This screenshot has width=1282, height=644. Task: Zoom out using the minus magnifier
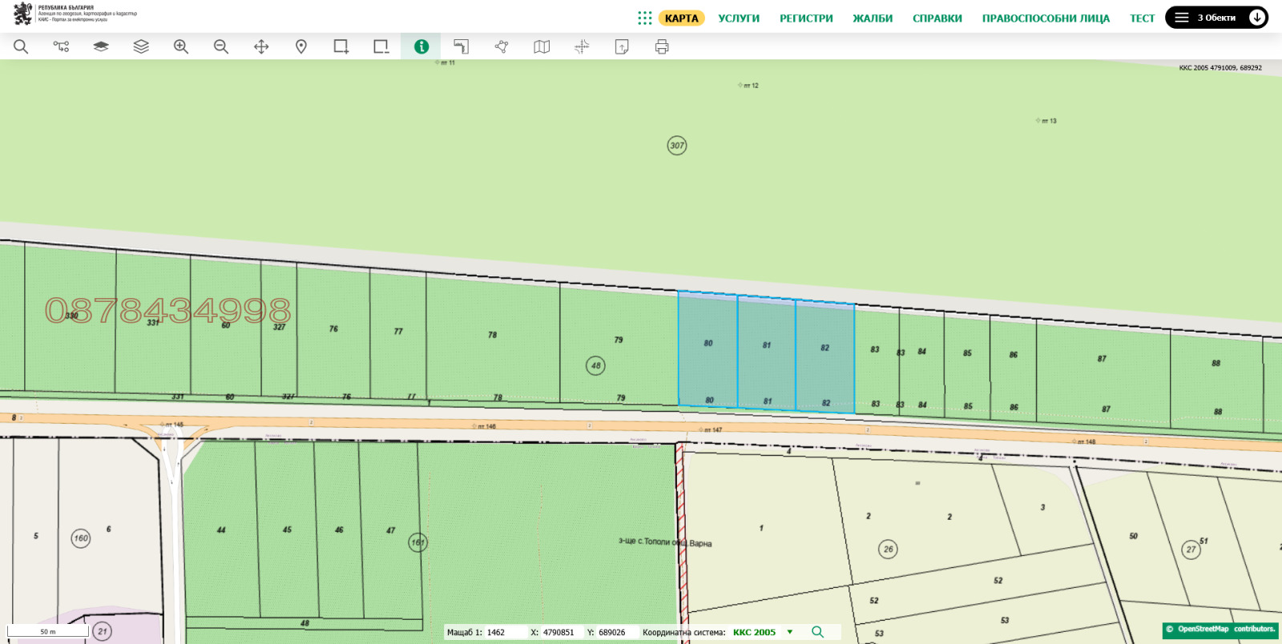pos(221,46)
